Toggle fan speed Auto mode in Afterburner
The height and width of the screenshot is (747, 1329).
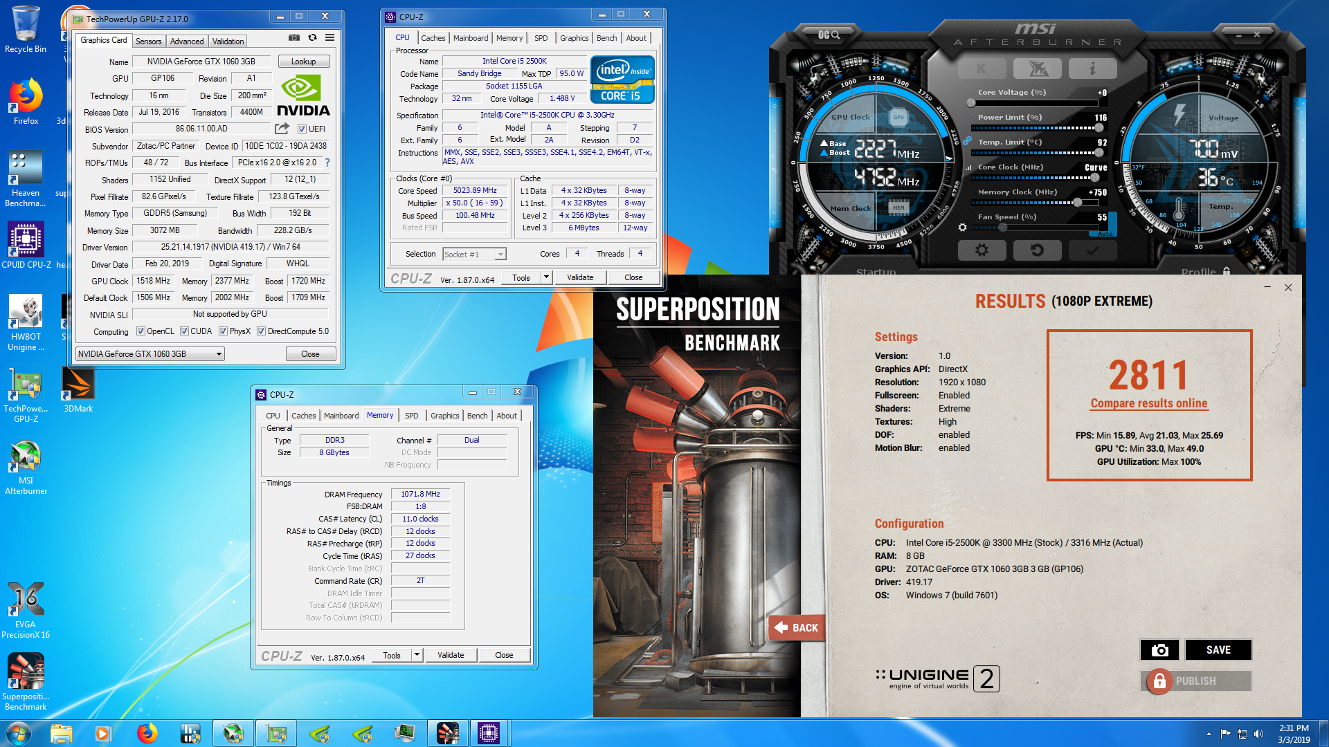(x=1105, y=234)
